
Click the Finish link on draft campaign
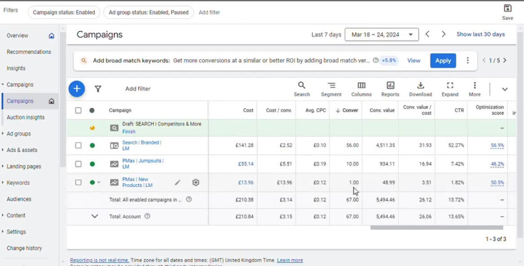click(x=129, y=131)
